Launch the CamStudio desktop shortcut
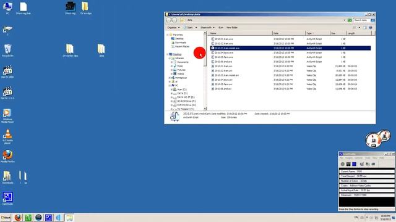The width and height of the screenshot is (396, 222). (x=7, y=199)
